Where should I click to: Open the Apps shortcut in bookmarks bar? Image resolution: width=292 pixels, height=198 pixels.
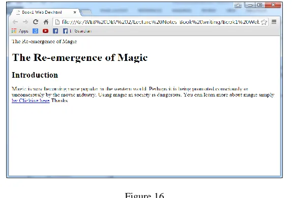click(x=20, y=31)
